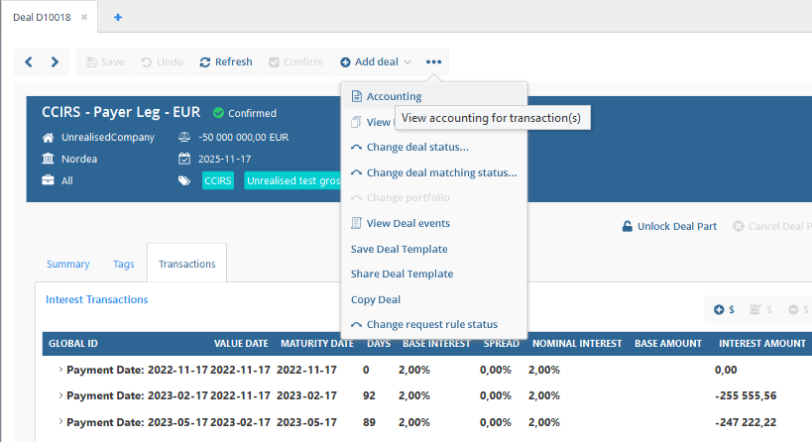
Task: Open the Interest Transactions link
Action: (97, 299)
